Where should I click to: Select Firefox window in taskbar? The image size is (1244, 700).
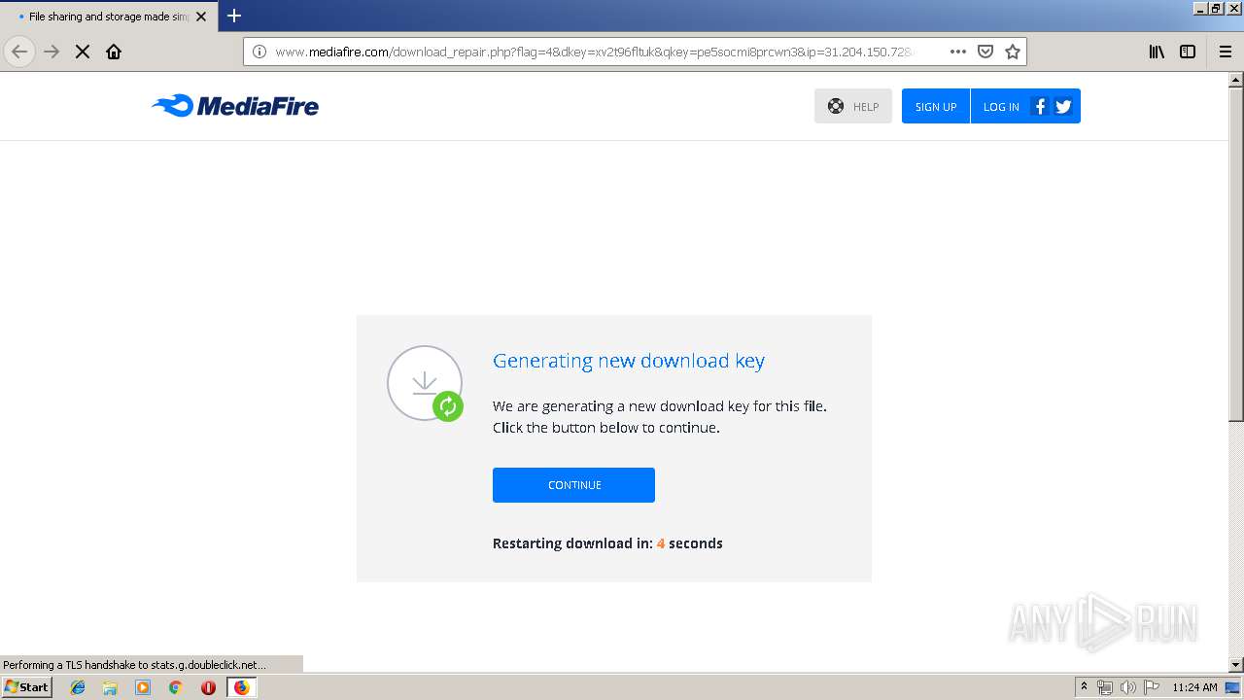[x=241, y=687]
